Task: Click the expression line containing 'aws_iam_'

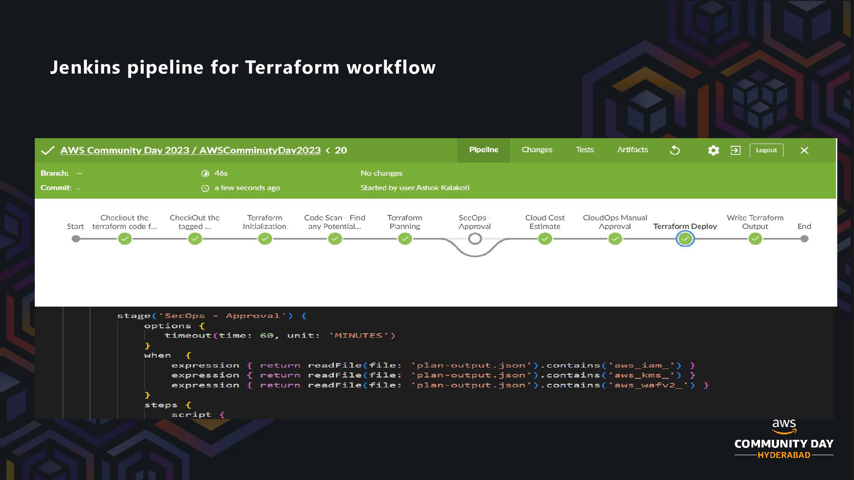Action: (433, 365)
